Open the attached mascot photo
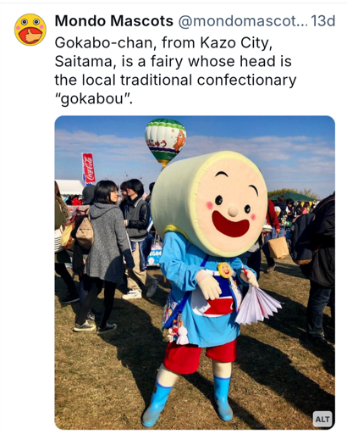 coord(195,273)
